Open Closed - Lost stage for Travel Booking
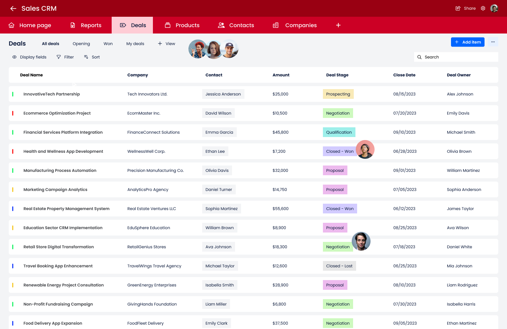507x329 pixels. 339,266
